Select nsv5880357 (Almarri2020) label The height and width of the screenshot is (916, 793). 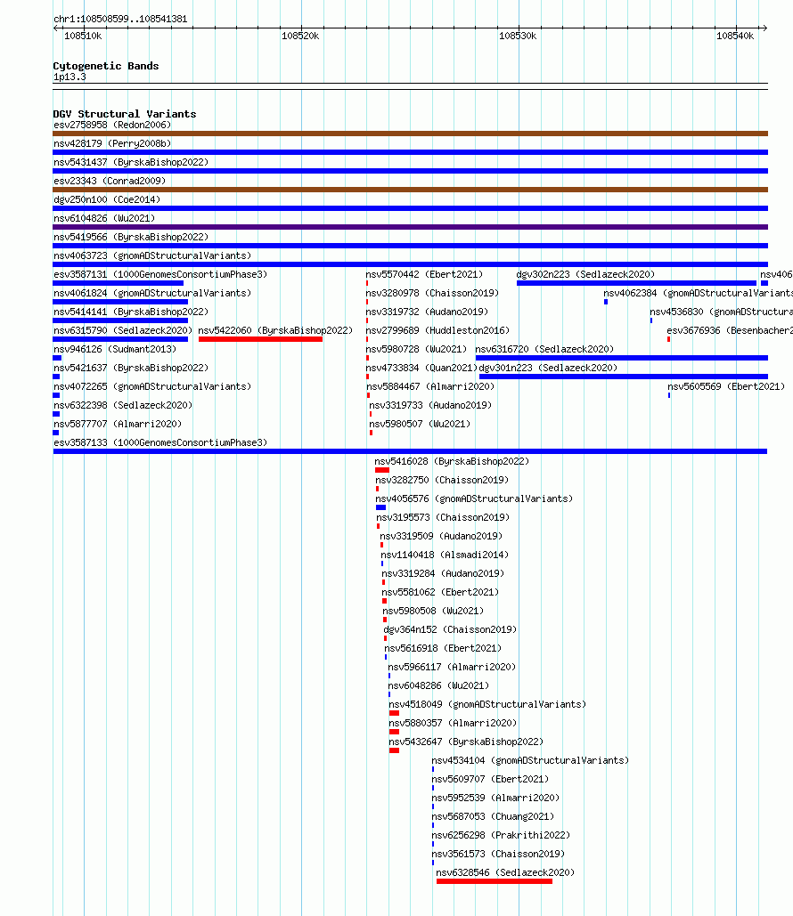(x=454, y=723)
